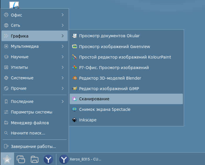
Task: Click the star start menu button in taskbar
Action: [x=7, y=159]
